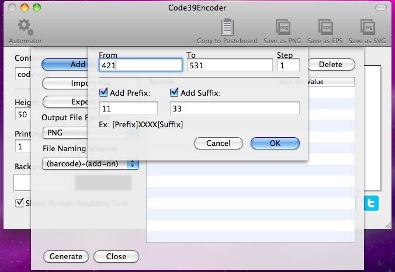Copy barcode to Pasteboard

point(227,27)
